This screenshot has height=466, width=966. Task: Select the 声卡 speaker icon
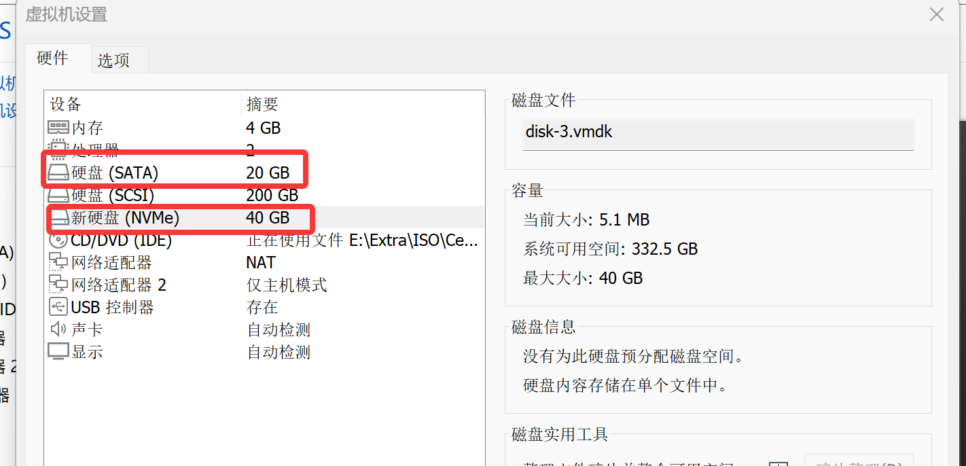[58, 329]
